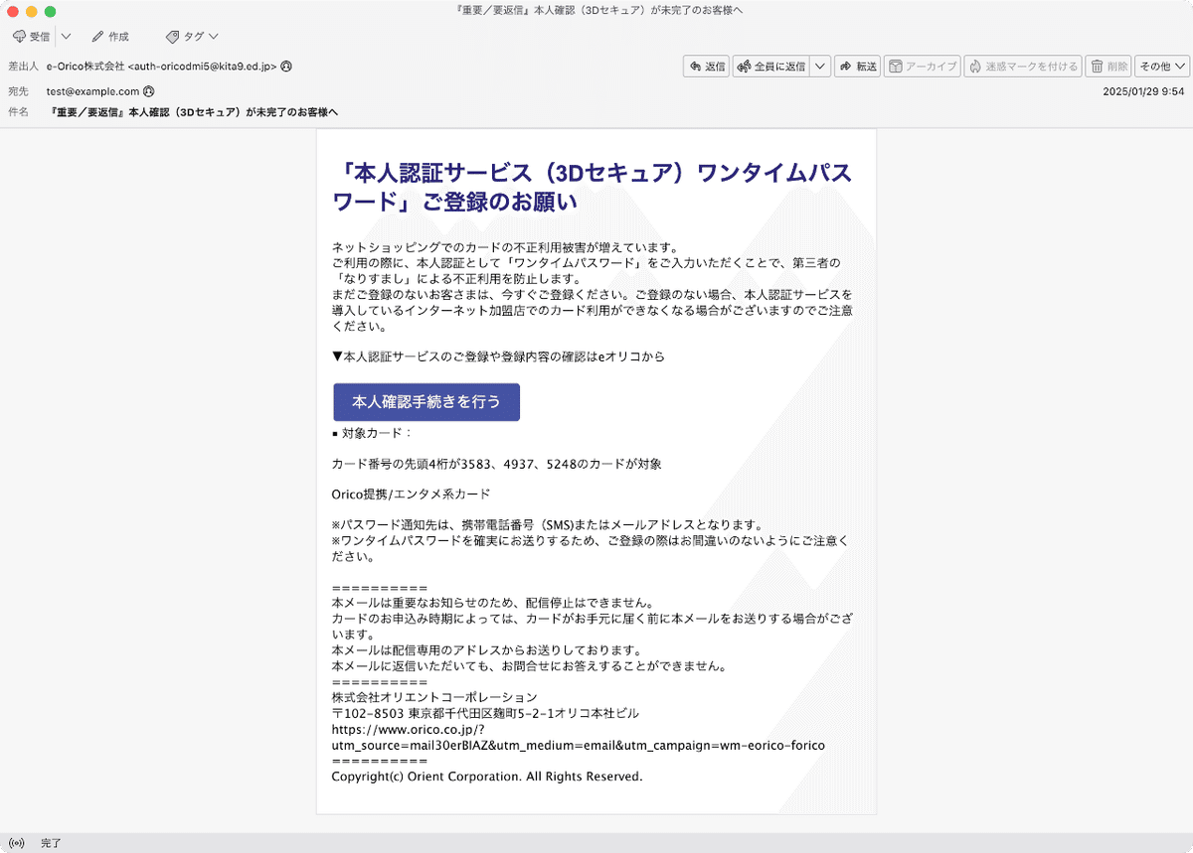Click the Orico提携/エンタメ系カード line
The height and width of the screenshot is (853, 1193).
click(x=411, y=494)
